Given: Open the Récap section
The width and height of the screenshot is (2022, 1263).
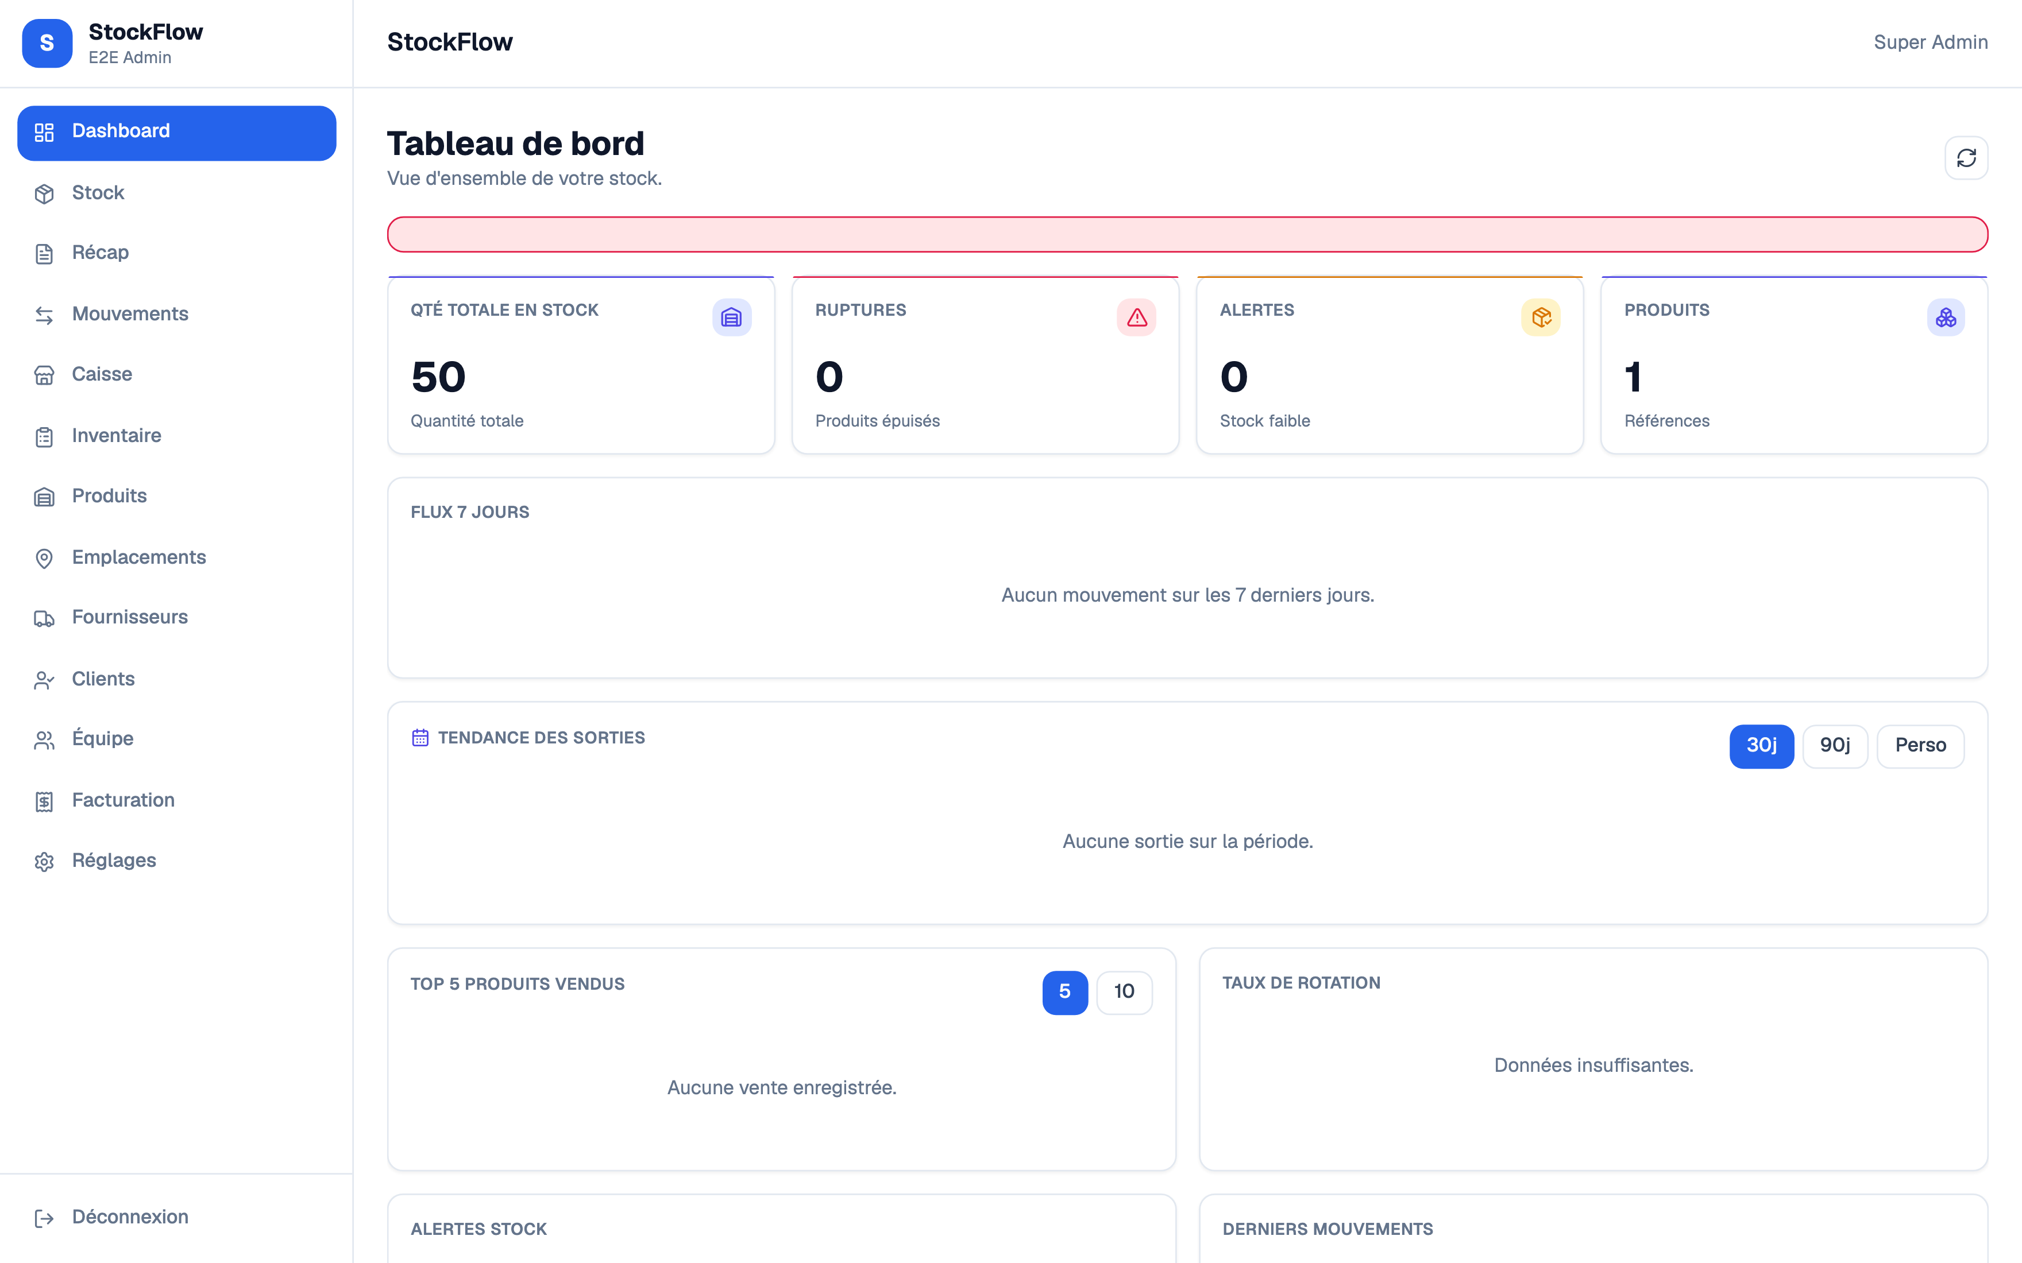Looking at the screenshot, I should 176,253.
